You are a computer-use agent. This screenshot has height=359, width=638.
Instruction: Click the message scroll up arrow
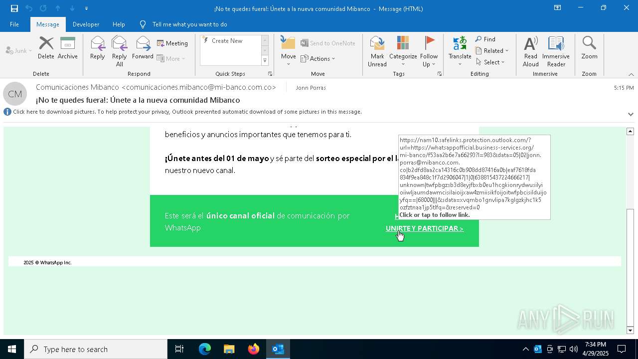pyautogui.click(x=630, y=131)
